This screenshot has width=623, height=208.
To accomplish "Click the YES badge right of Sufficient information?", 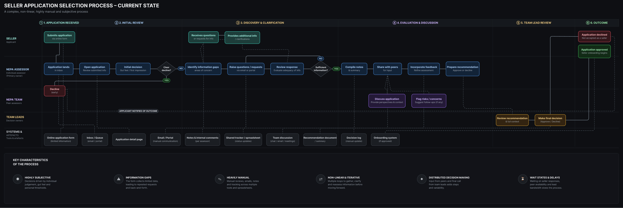I will [336, 69].
